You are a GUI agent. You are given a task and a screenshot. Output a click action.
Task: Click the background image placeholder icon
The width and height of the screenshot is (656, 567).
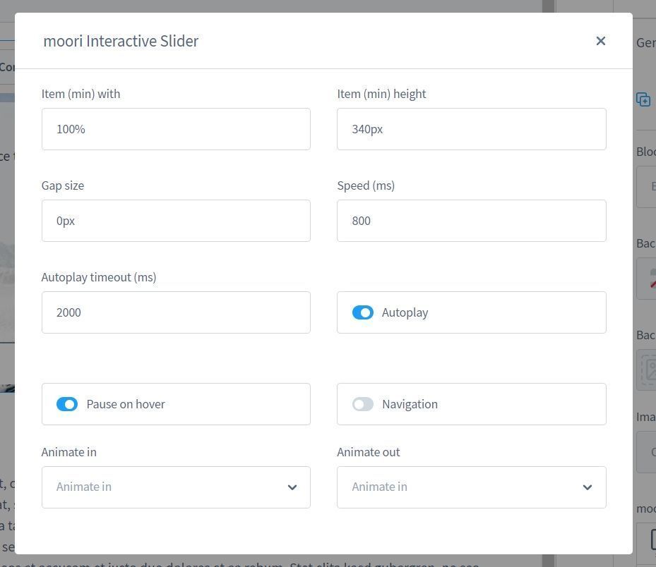coord(648,369)
